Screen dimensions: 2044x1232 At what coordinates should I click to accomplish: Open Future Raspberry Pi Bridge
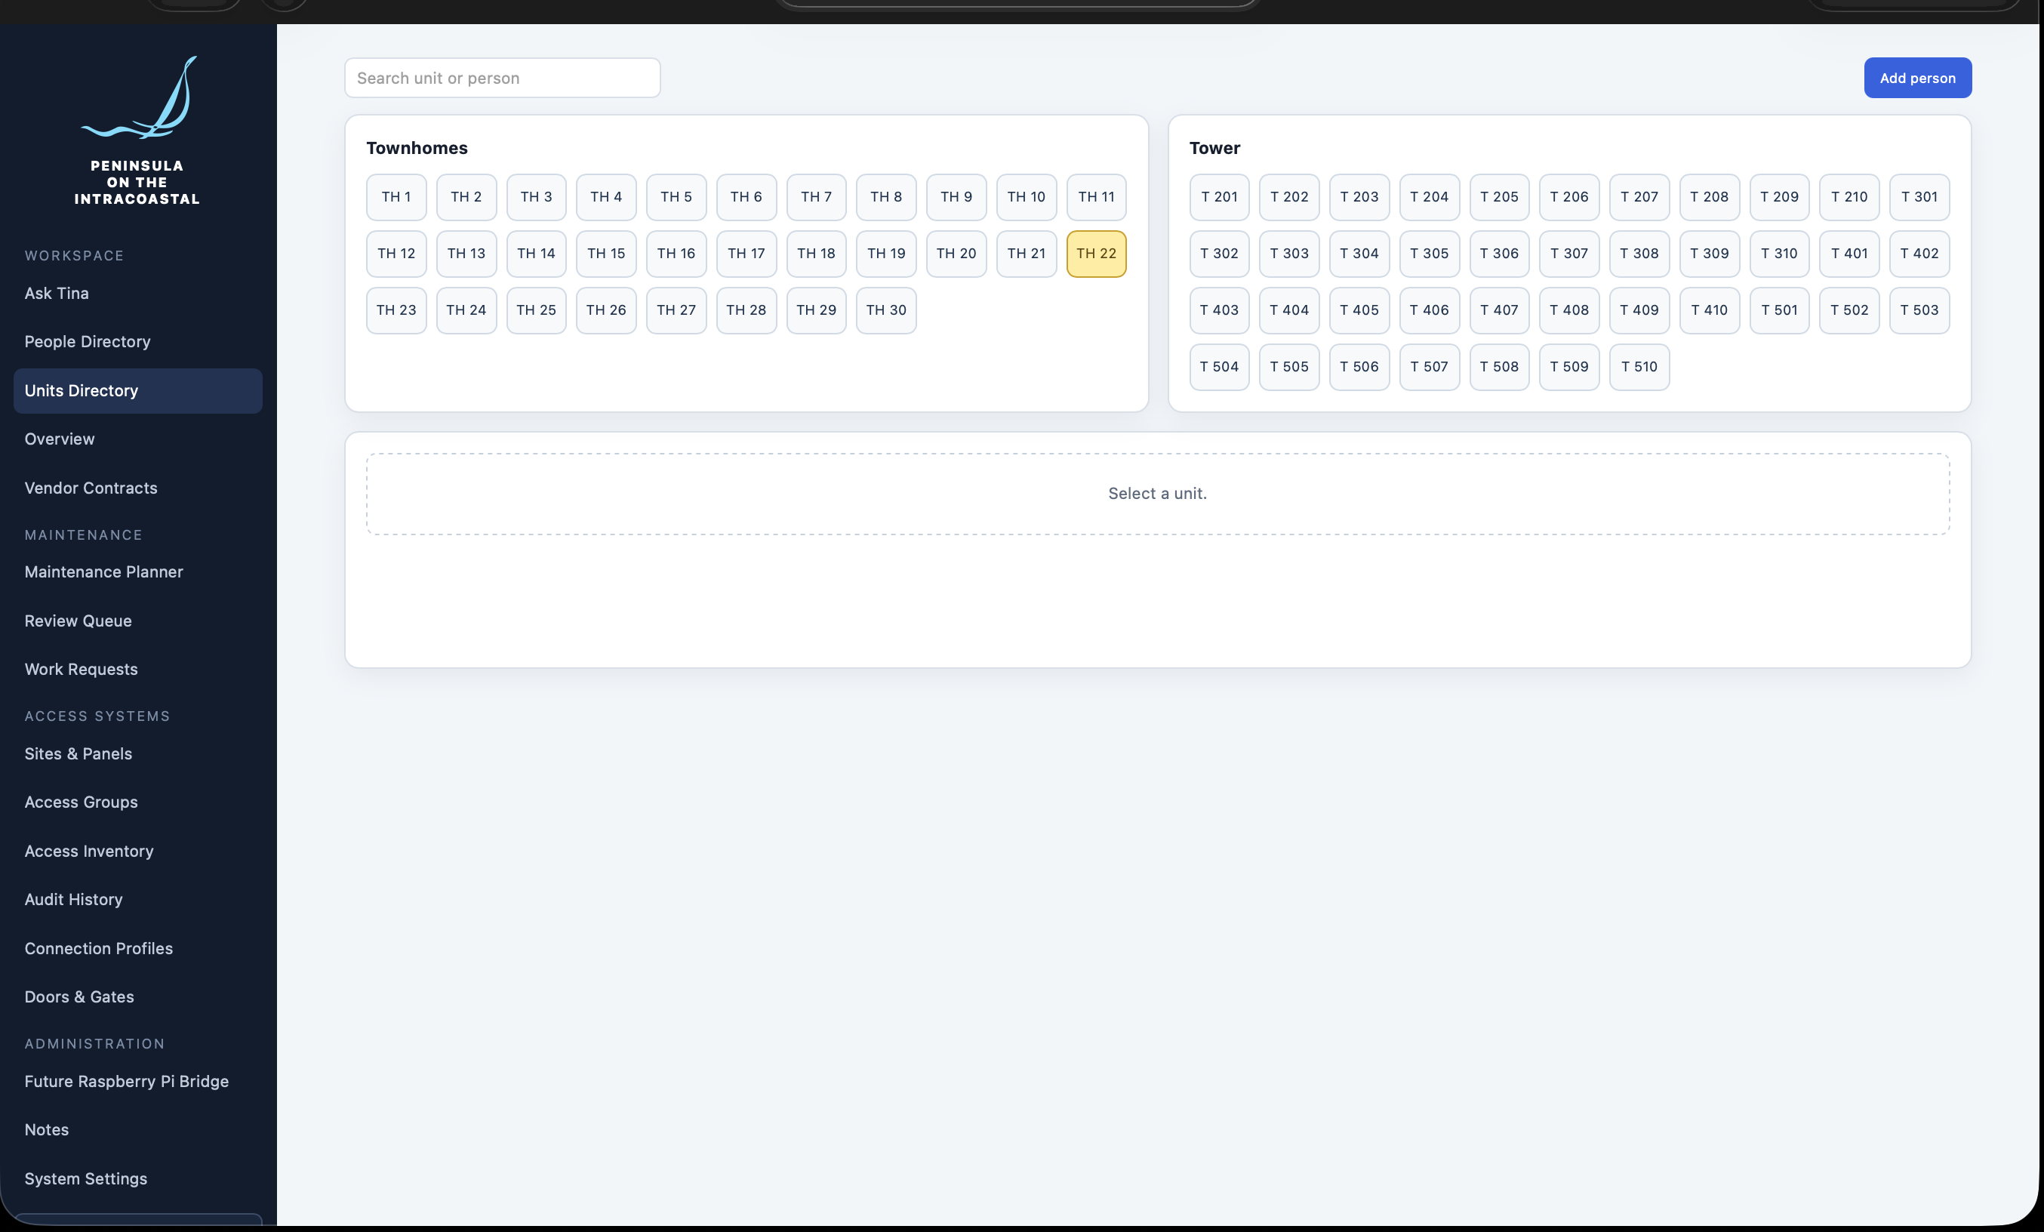click(x=137, y=1081)
